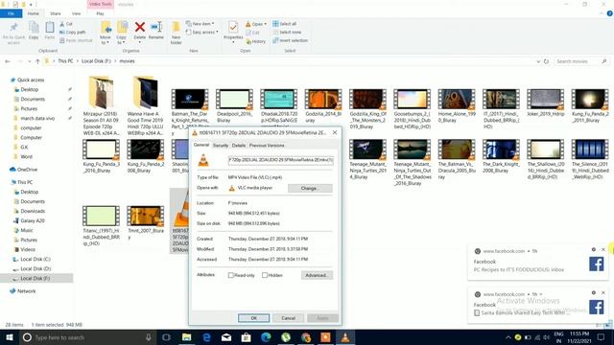This screenshot has height=345, width=614.
Task: Click the Back navigation arrow
Action: click(8, 61)
